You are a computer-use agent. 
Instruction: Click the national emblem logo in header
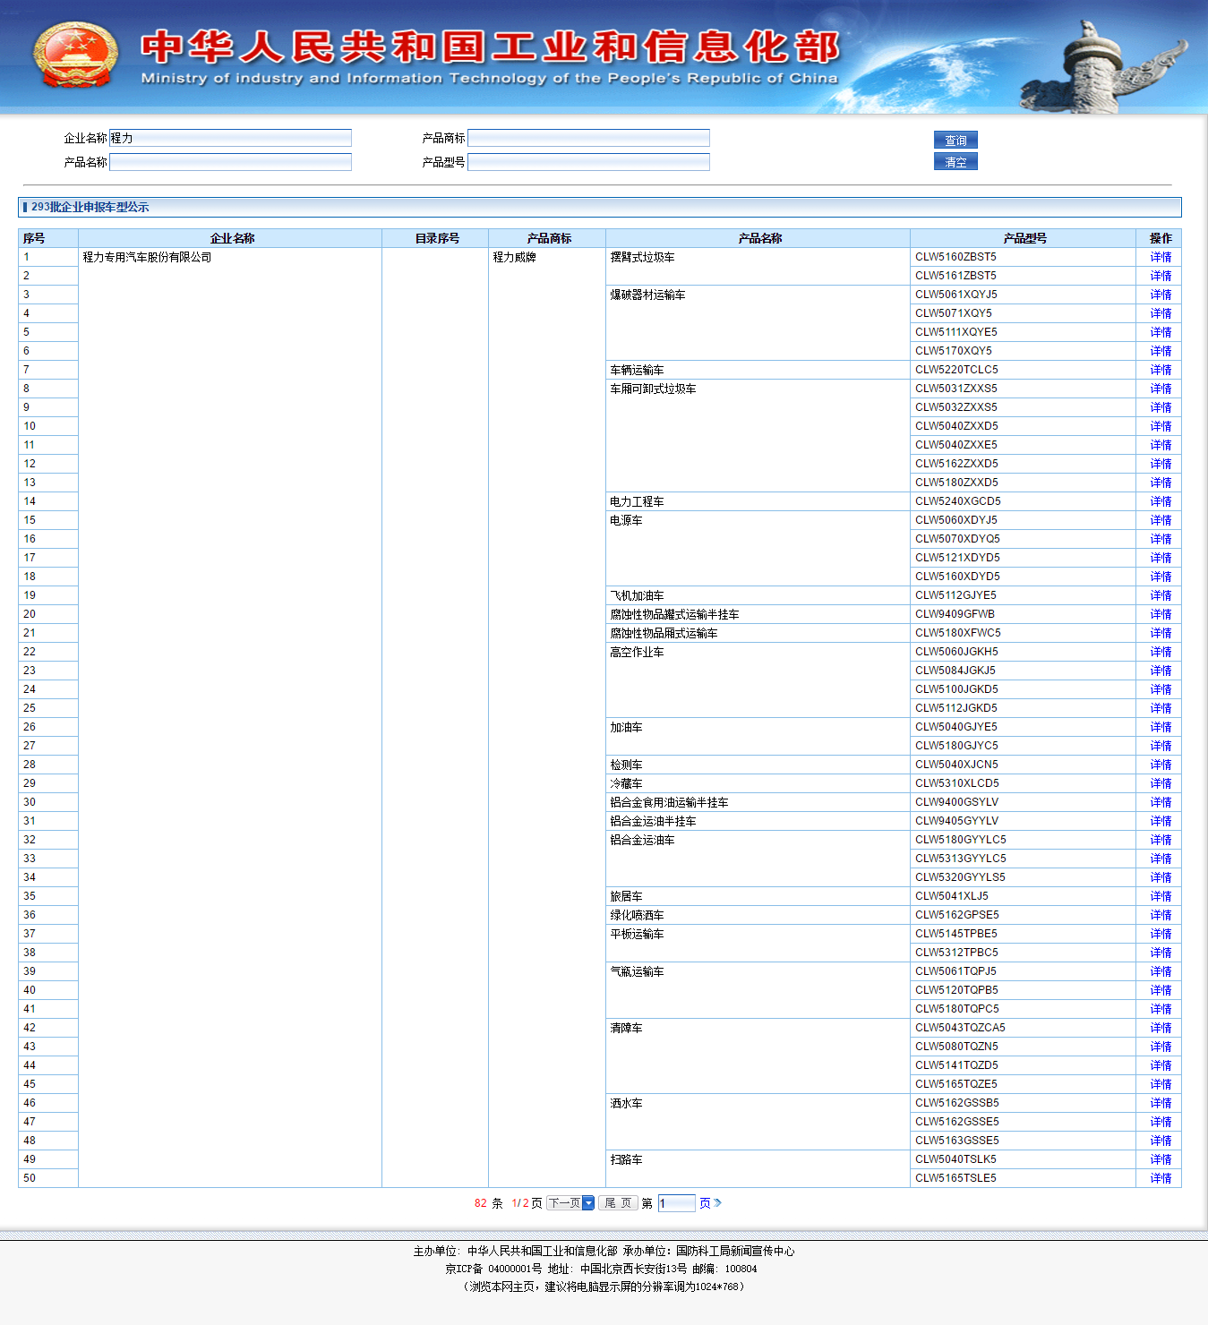tap(75, 55)
